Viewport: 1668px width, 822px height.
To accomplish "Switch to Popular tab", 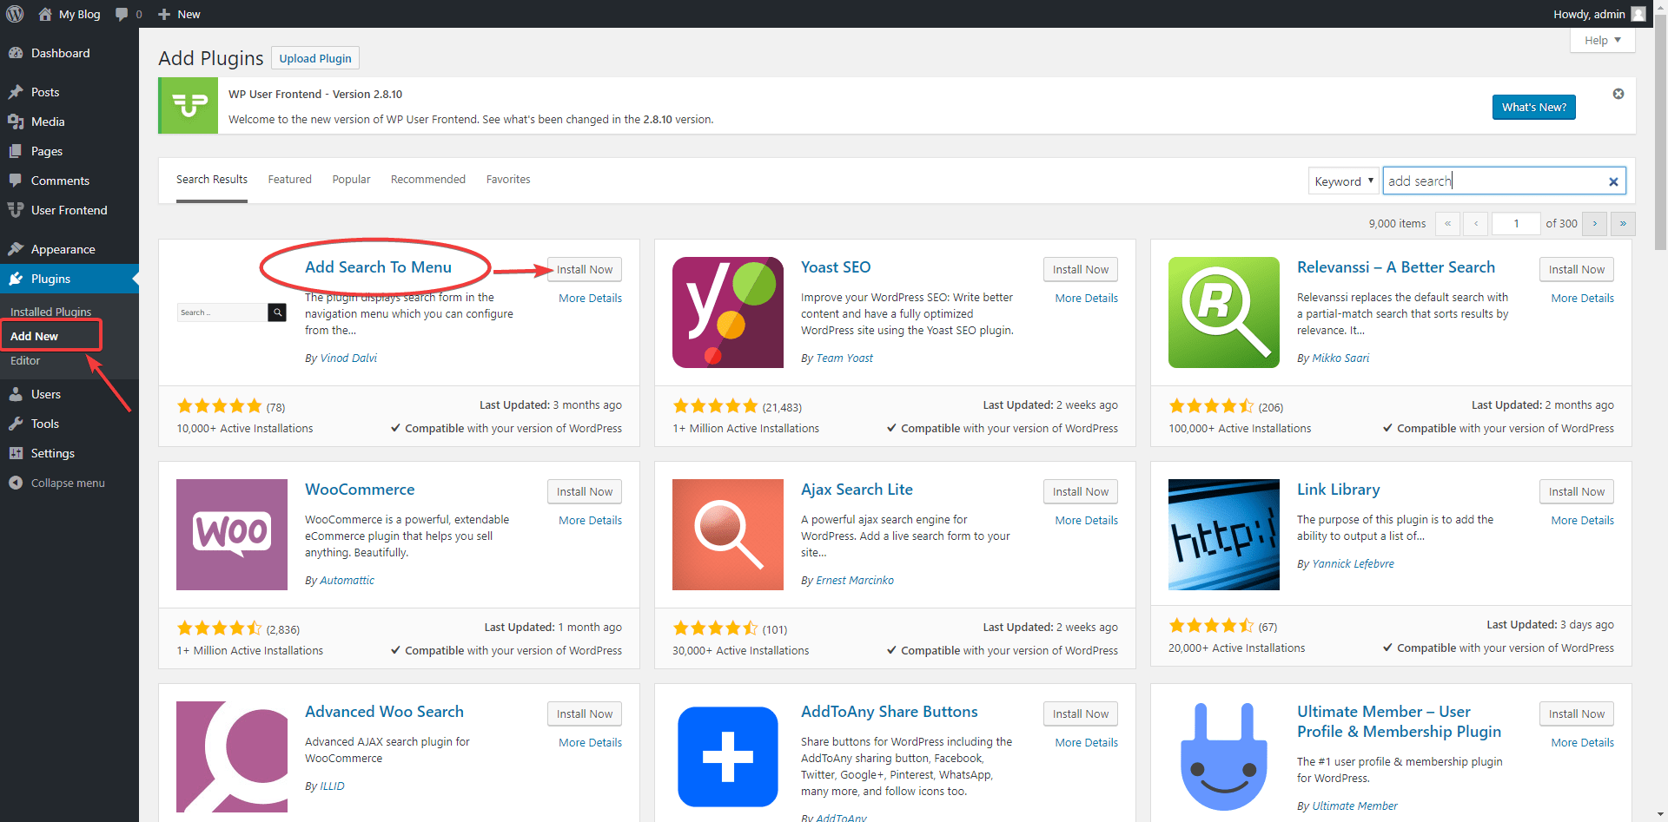I will coord(351,180).
